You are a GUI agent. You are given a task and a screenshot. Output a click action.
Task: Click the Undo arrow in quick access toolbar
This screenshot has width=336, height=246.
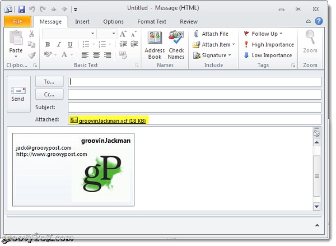click(x=32, y=9)
